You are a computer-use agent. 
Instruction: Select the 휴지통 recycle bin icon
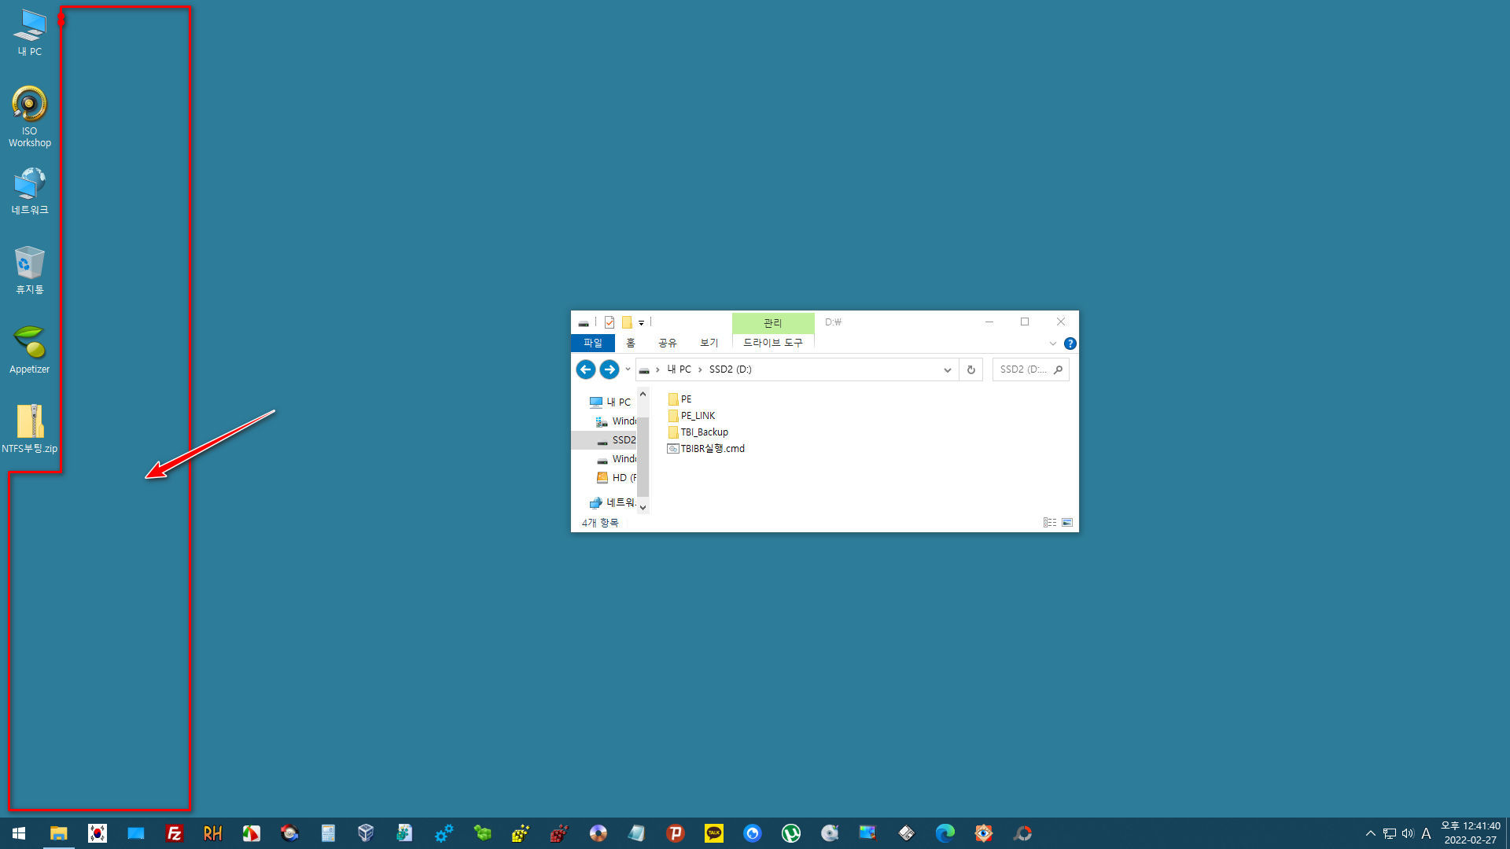[29, 270]
